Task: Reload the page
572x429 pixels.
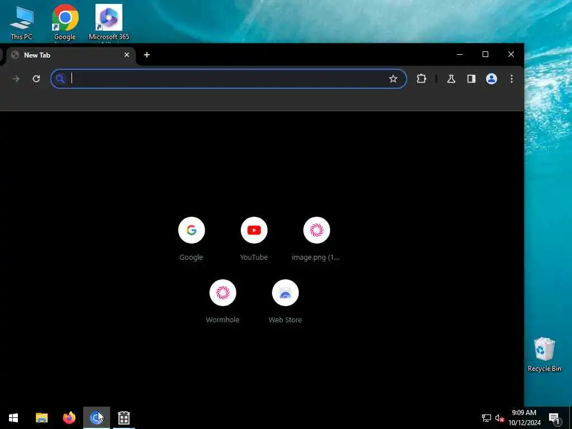Action: tap(36, 79)
